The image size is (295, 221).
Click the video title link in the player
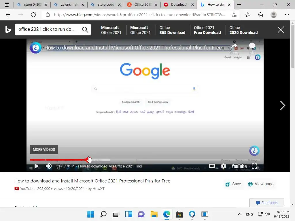tap(133, 48)
